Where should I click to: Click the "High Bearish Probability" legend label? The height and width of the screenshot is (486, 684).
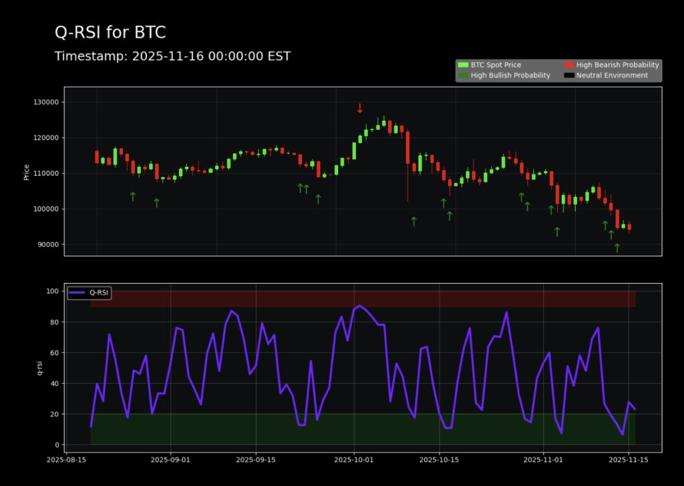pyautogui.click(x=618, y=65)
